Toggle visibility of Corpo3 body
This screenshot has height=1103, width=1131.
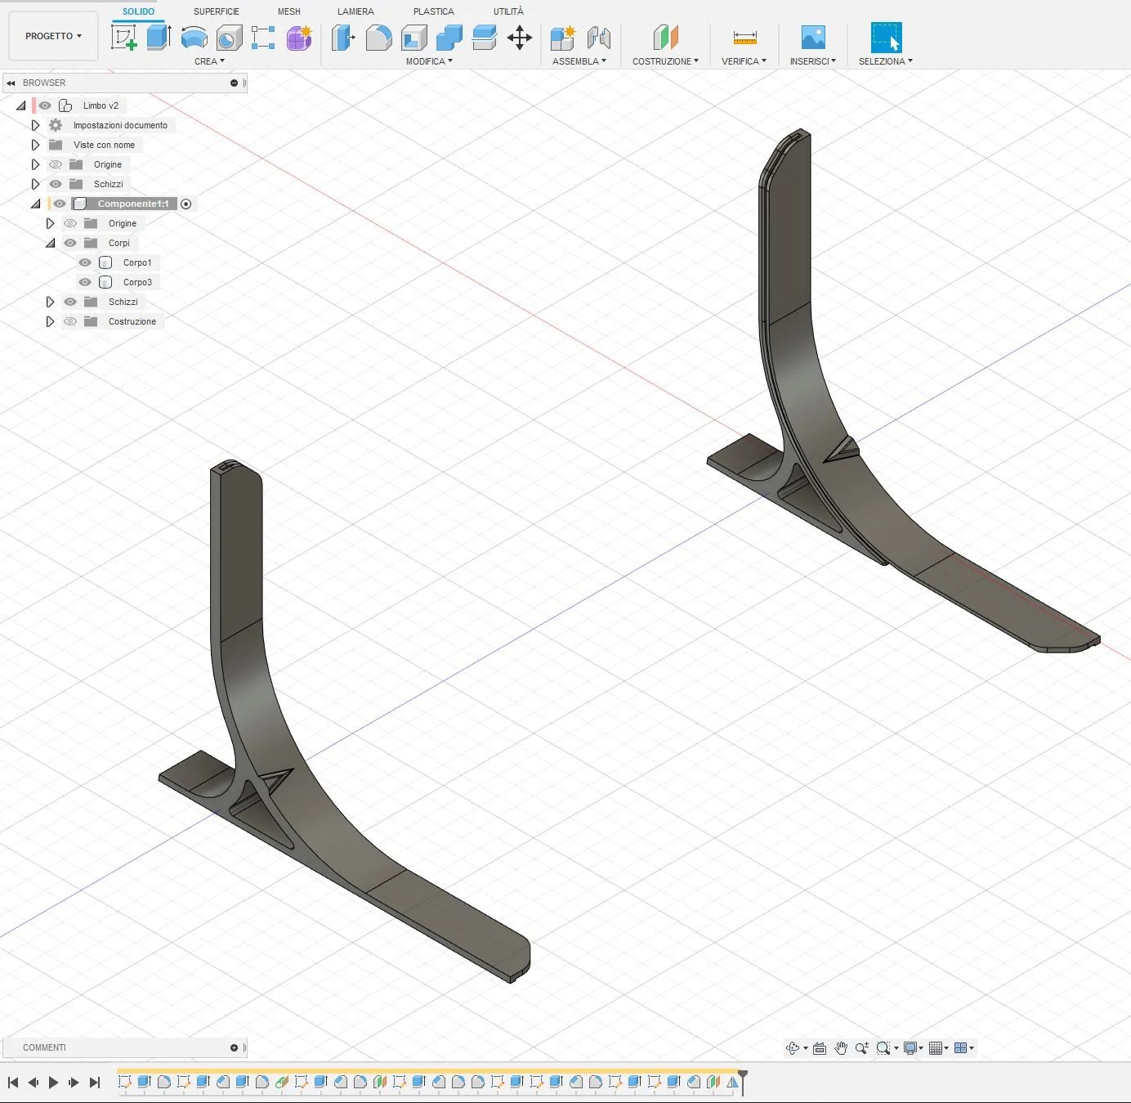(85, 282)
